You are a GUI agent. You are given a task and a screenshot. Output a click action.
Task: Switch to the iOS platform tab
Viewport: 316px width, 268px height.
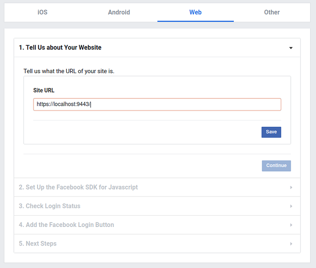(x=42, y=12)
